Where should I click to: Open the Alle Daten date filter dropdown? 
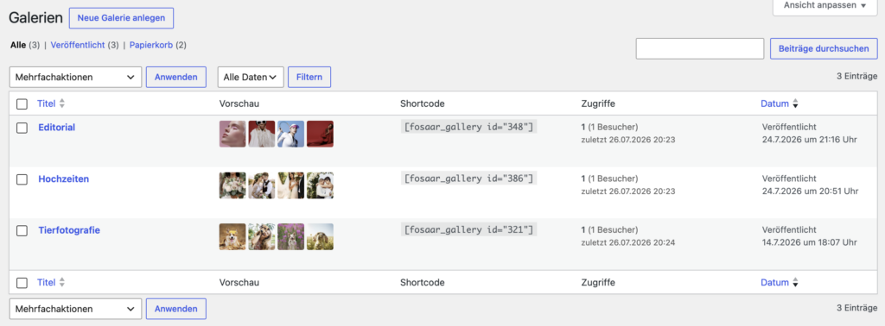(251, 77)
